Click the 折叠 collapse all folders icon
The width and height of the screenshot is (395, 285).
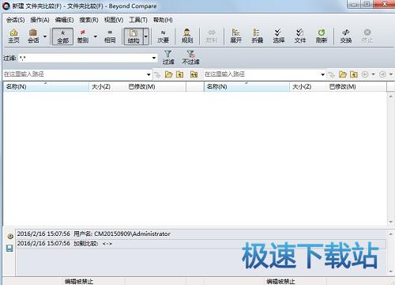point(257,36)
